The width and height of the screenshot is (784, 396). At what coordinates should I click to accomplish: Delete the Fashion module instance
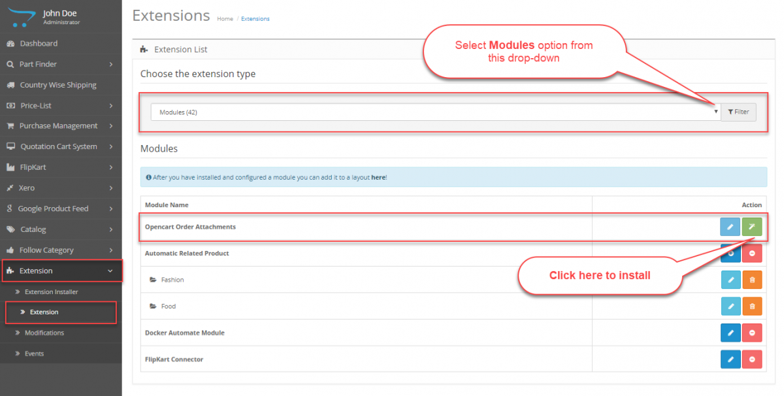pos(752,279)
